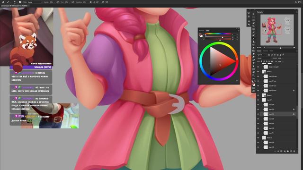Click the Navigator zoom slider handle
Screen dimensions: 303x170
[x=281, y=48]
